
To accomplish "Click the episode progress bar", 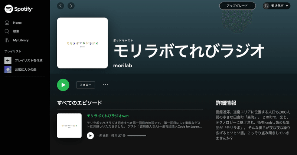I will 137,135.
